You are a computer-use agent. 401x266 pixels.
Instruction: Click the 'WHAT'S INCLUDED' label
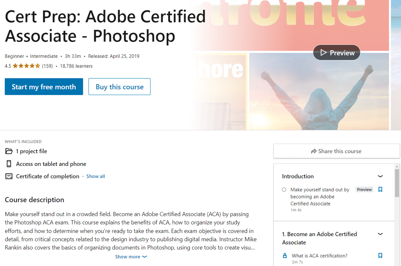pyautogui.click(x=23, y=141)
